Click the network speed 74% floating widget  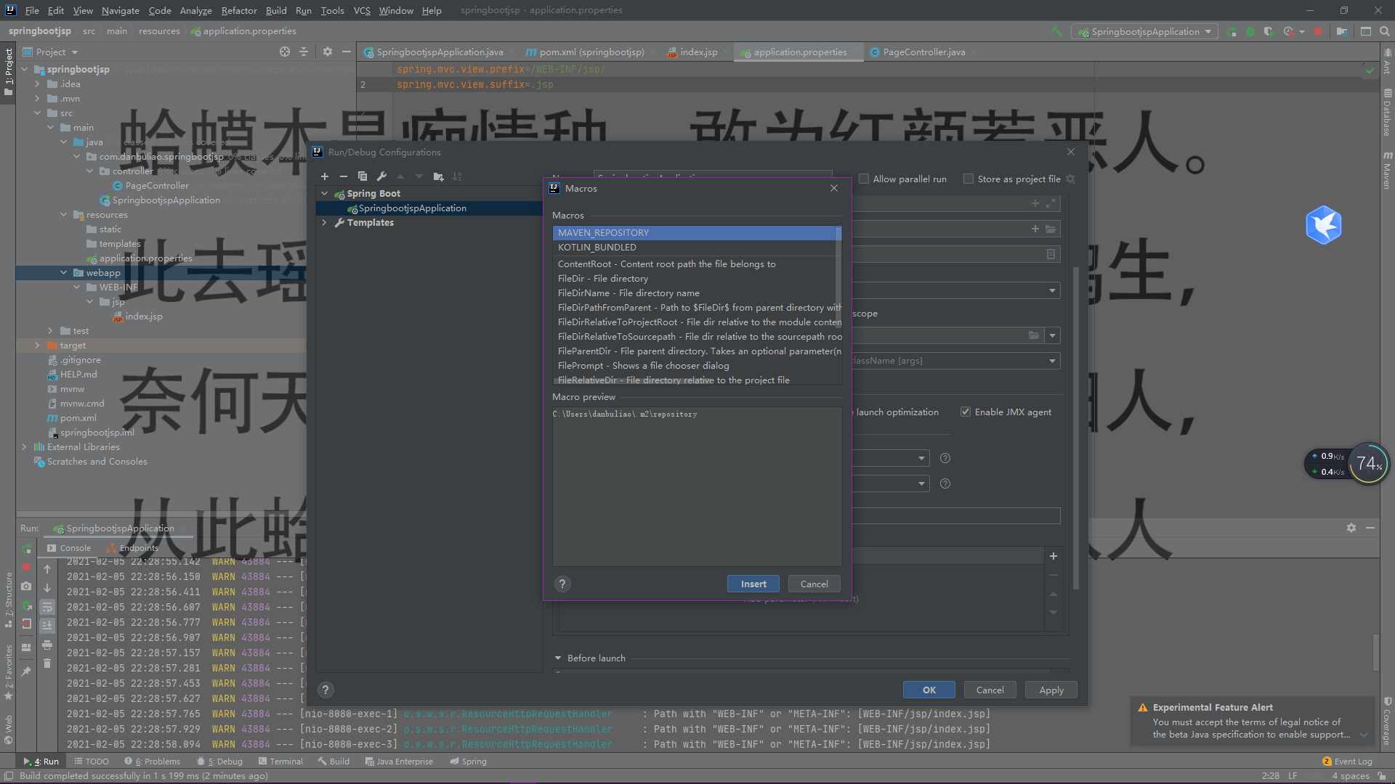tap(1347, 464)
